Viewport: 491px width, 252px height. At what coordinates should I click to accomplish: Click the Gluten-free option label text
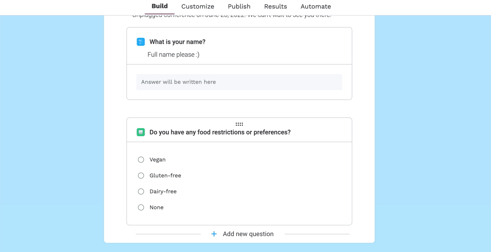click(165, 176)
